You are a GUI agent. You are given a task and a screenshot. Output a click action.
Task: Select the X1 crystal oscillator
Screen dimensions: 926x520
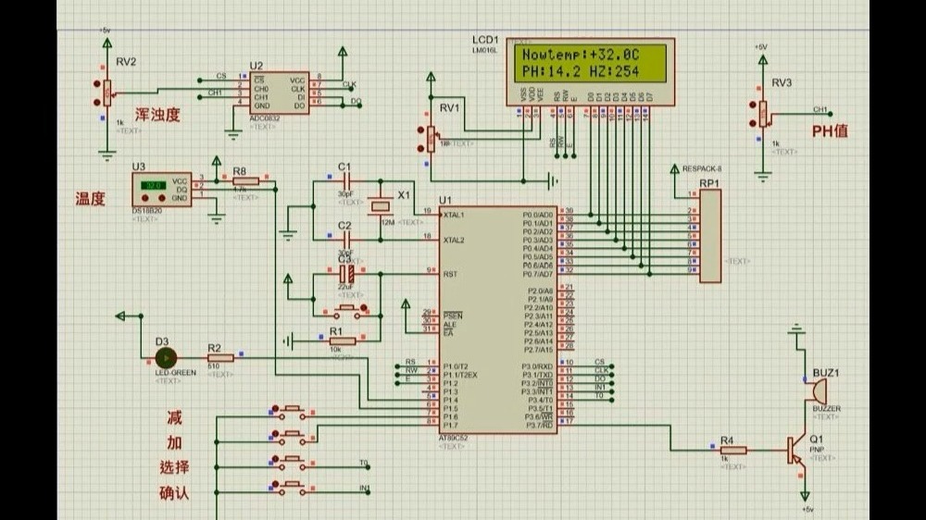point(381,206)
